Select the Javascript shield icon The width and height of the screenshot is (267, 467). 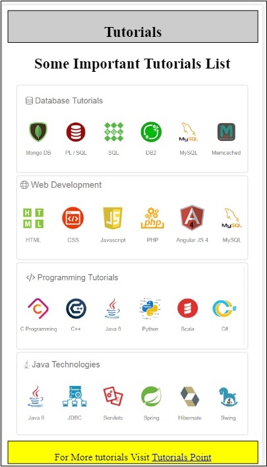[x=113, y=218]
